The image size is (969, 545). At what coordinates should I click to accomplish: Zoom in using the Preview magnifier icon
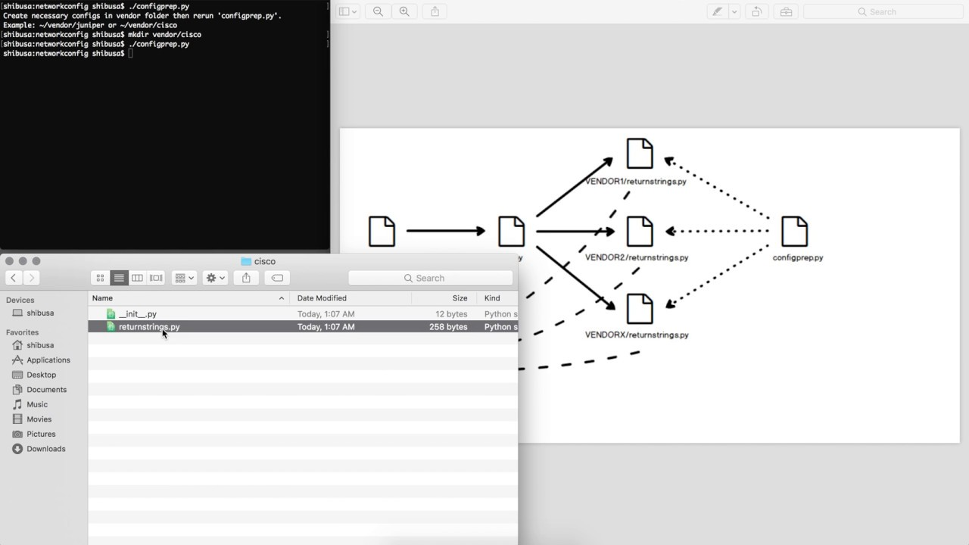tap(404, 11)
